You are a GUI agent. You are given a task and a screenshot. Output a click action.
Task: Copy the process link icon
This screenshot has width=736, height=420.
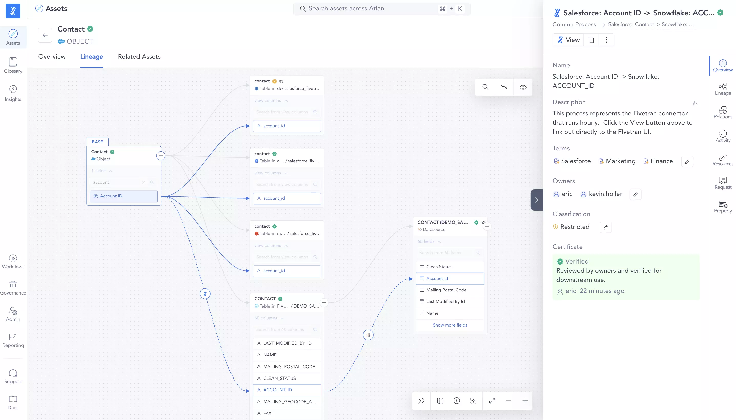[x=591, y=40]
